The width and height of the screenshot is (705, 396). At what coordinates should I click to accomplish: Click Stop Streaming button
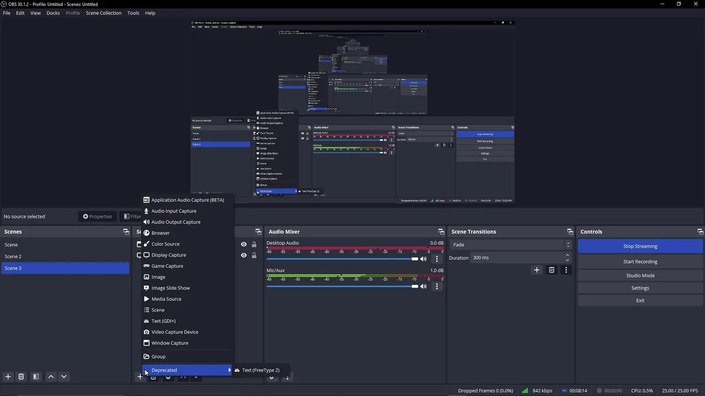[640, 246]
